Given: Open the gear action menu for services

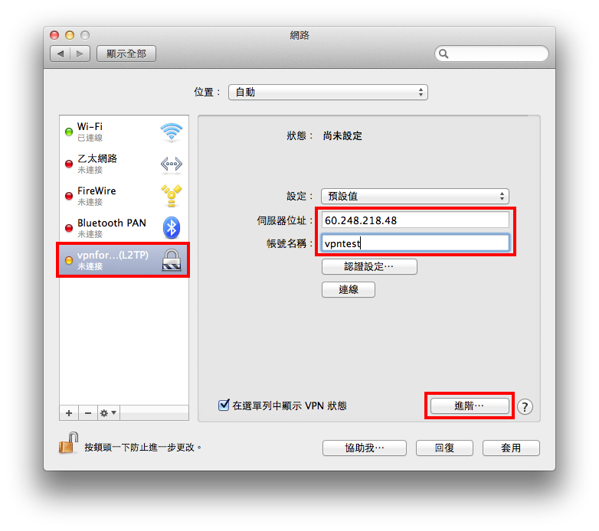Looking at the screenshot, I should pyautogui.click(x=109, y=413).
